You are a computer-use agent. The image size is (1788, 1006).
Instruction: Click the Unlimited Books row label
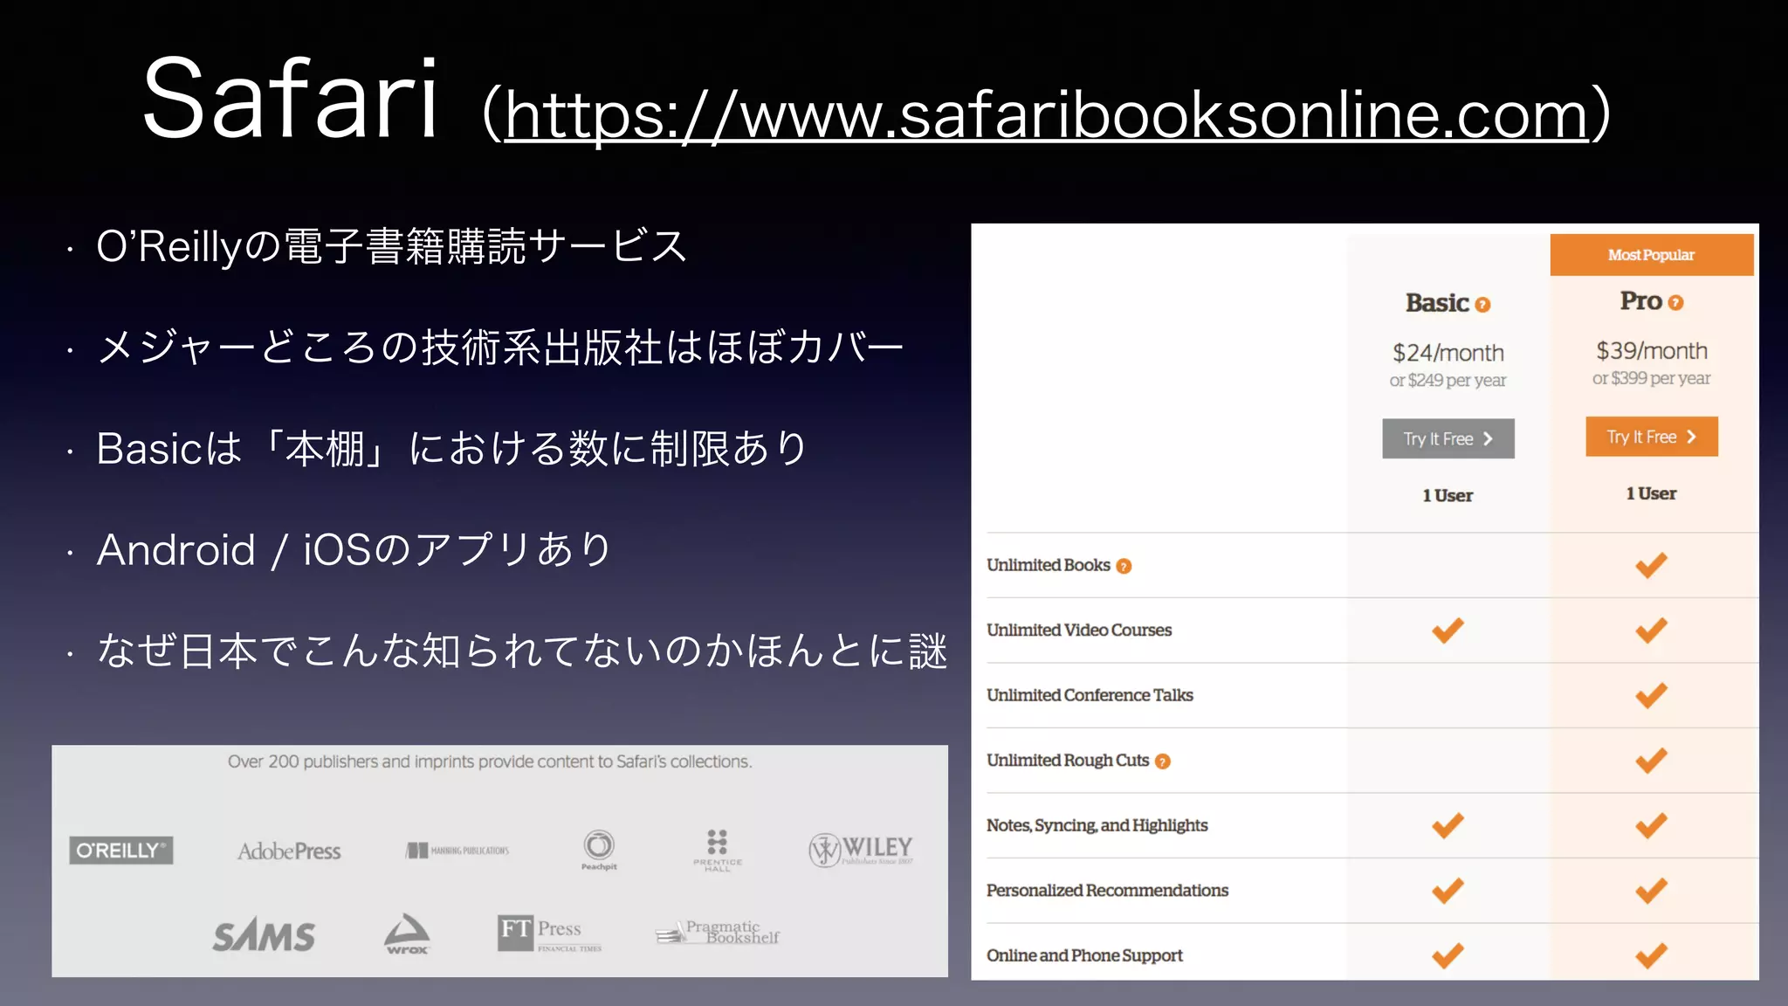point(1049,565)
